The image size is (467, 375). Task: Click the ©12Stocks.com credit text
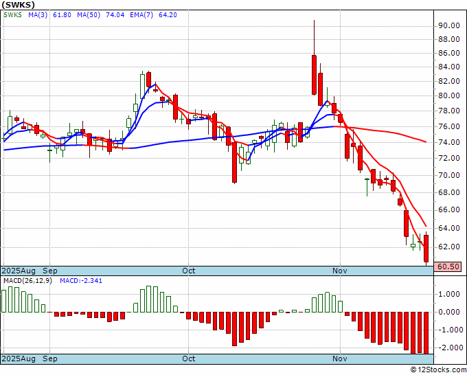(x=438, y=370)
